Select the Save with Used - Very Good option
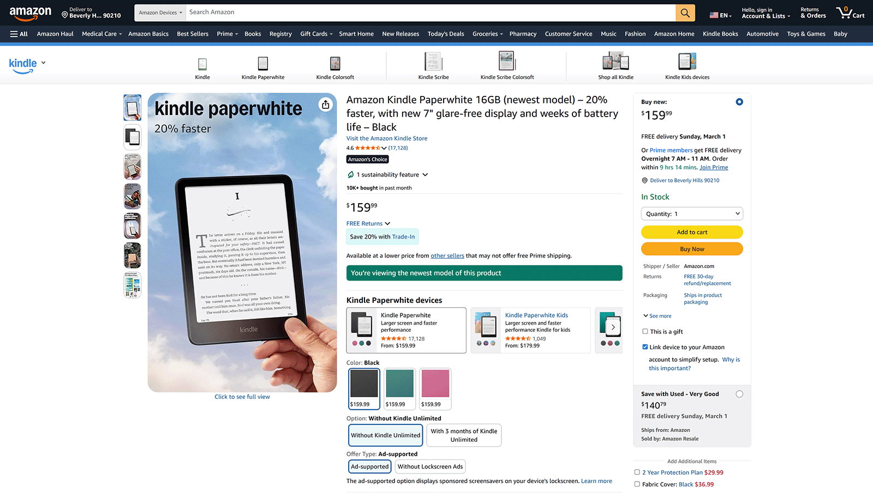The image size is (873, 493). click(x=739, y=393)
